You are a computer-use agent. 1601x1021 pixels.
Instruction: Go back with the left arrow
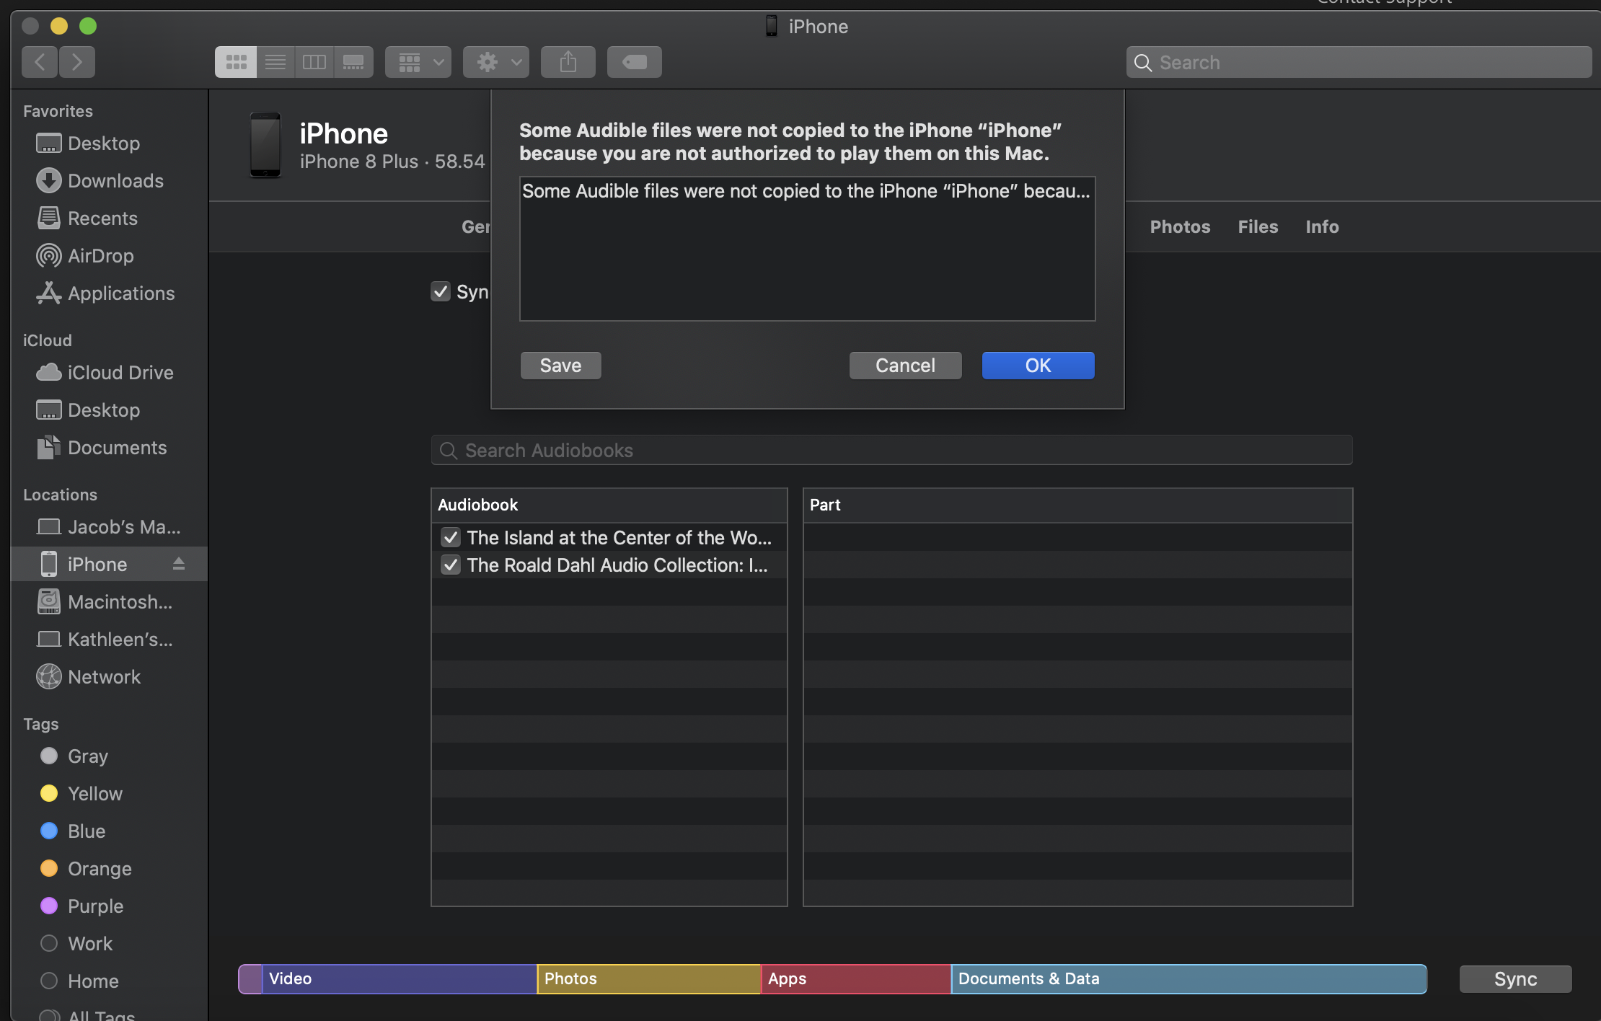(40, 62)
